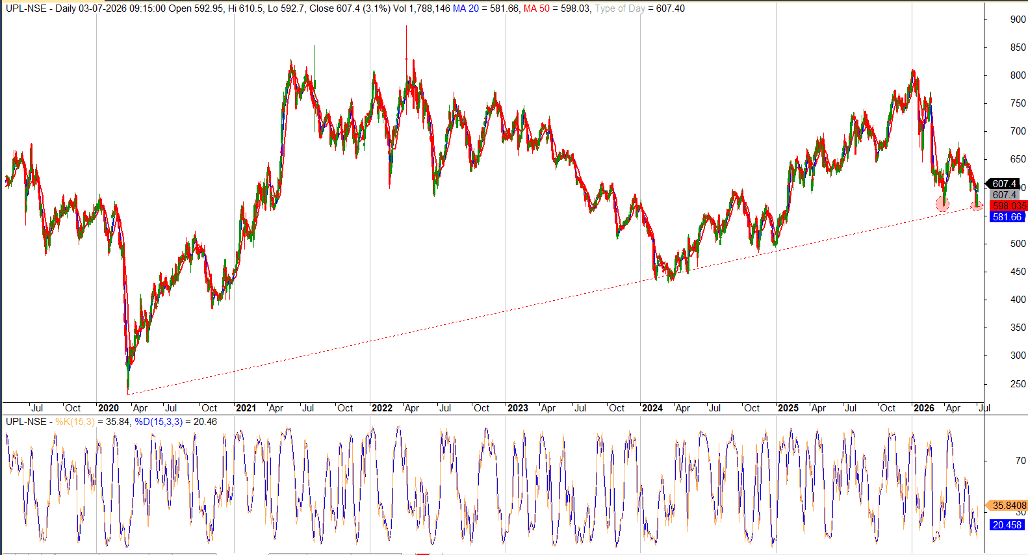Viewport: 1028px width, 555px height.
Task: Click the %D(15,3,3) label in stochastic pane
Action: pyautogui.click(x=159, y=422)
